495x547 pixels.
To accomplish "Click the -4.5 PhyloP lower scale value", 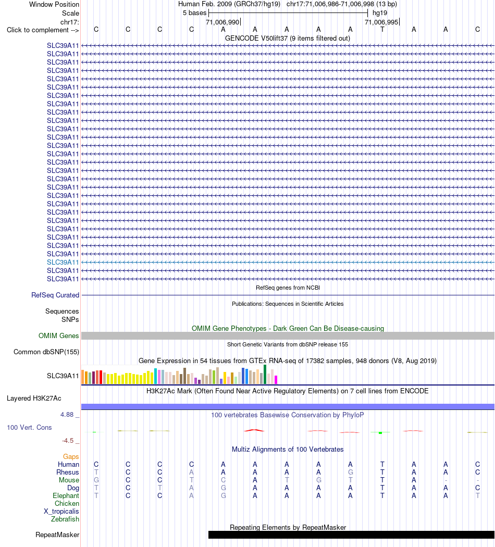I will pos(68,441).
